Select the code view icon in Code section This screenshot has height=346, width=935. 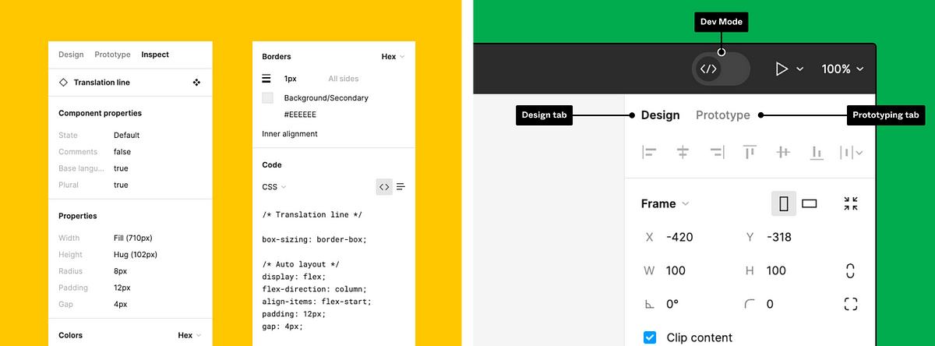click(383, 187)
